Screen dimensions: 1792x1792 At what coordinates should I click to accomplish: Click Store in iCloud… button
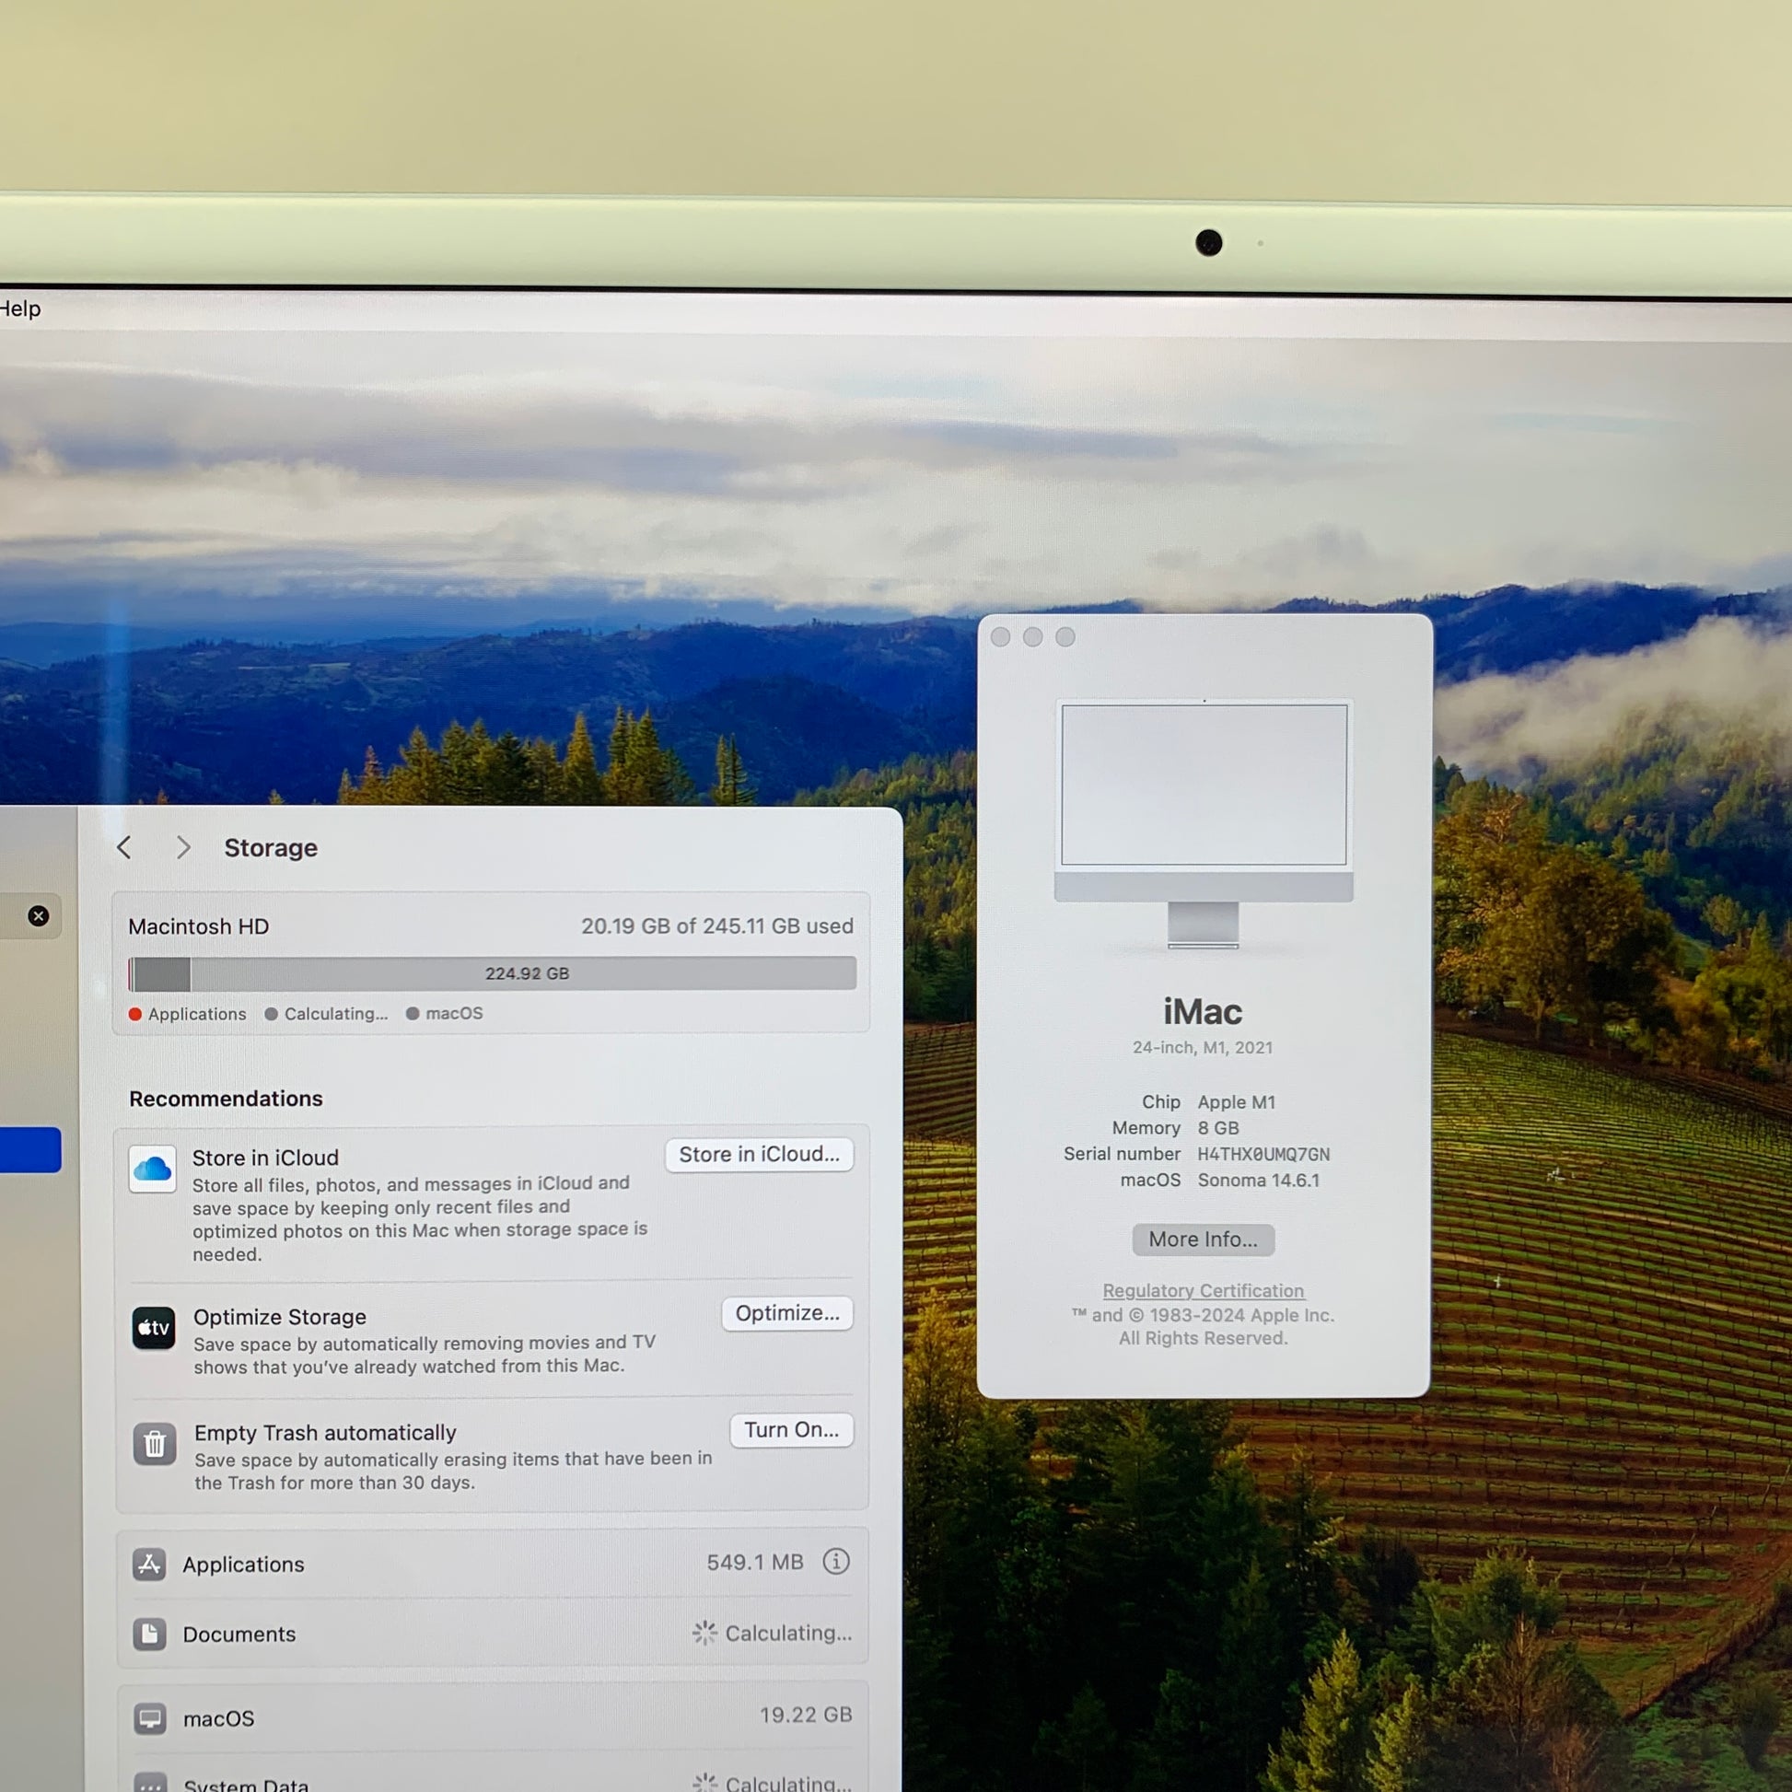(x=759, y=1154)
